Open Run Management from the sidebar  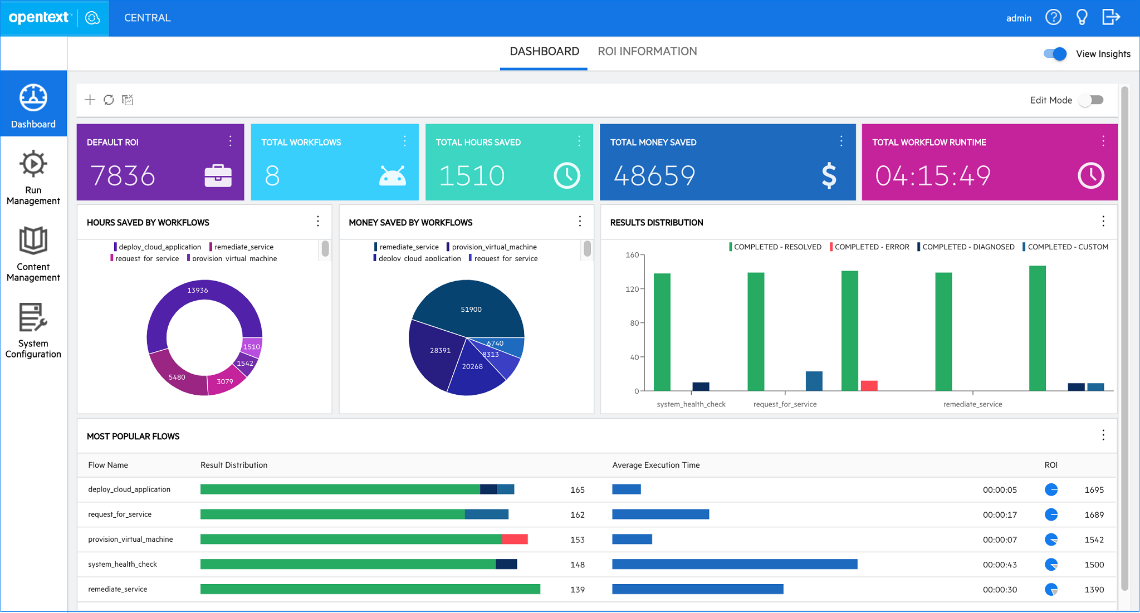(x=33, y=177)
